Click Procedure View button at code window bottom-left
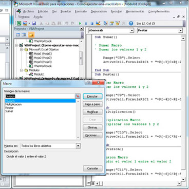The height and width of the screenshot is (189, 189). 88,183
